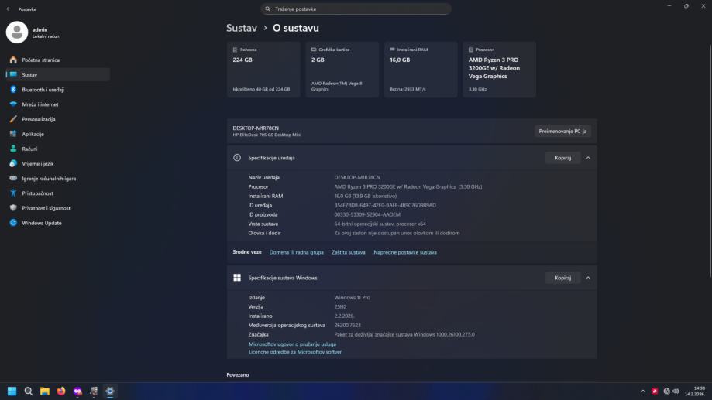Click the Pristupačnost accessibility icon
Screen dimensions: 712x400
click(x=13, y=193)
